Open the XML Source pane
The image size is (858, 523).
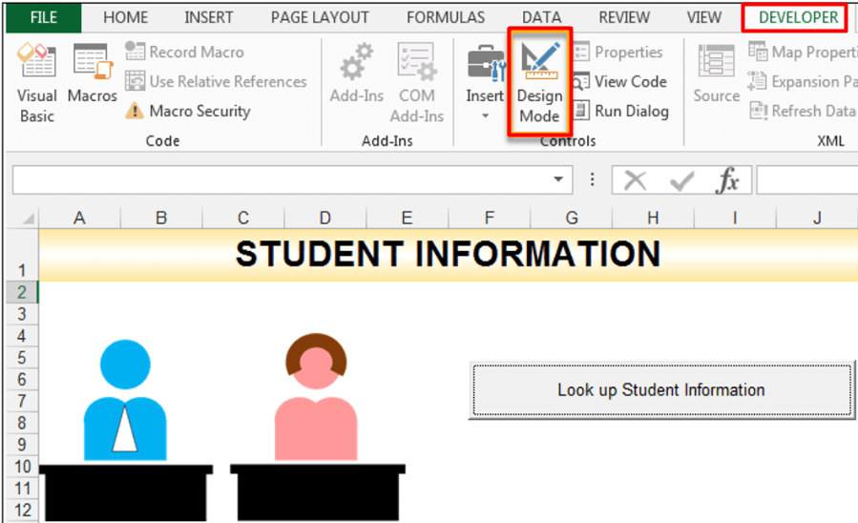click(717, 73)
